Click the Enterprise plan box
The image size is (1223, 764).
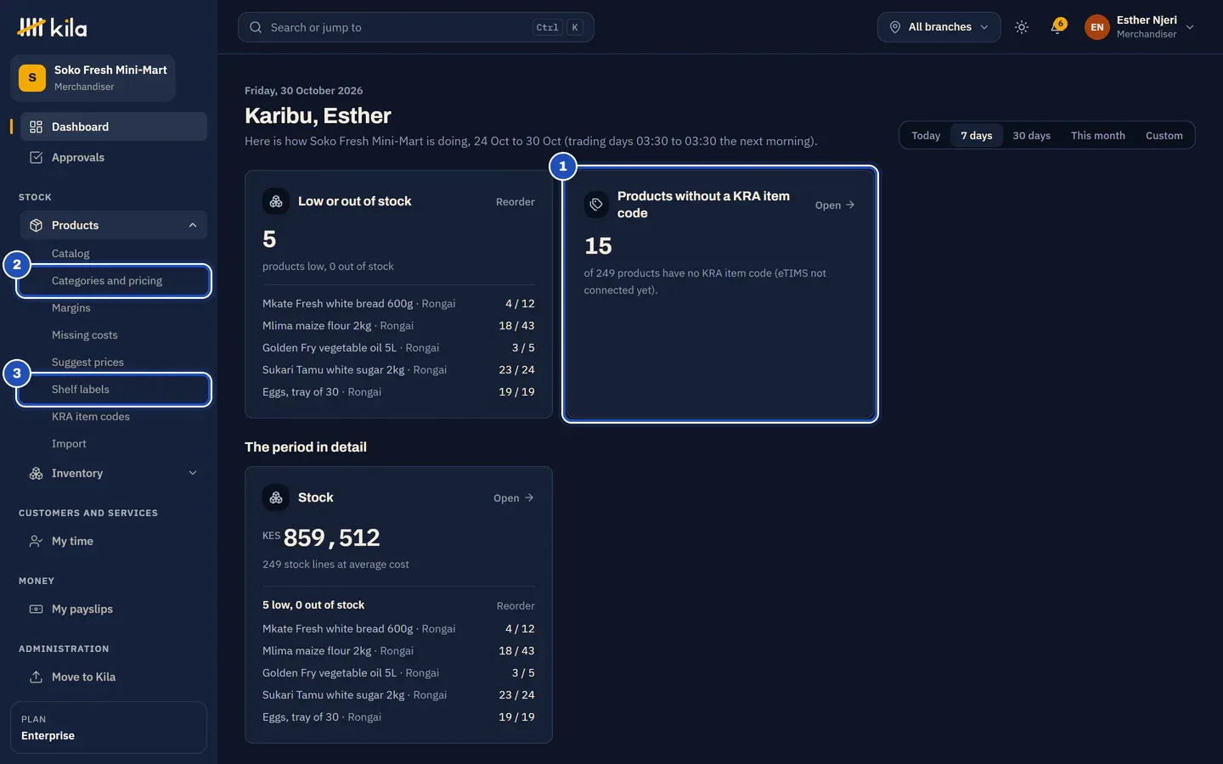pyautogui.click(x=109, y=727)
